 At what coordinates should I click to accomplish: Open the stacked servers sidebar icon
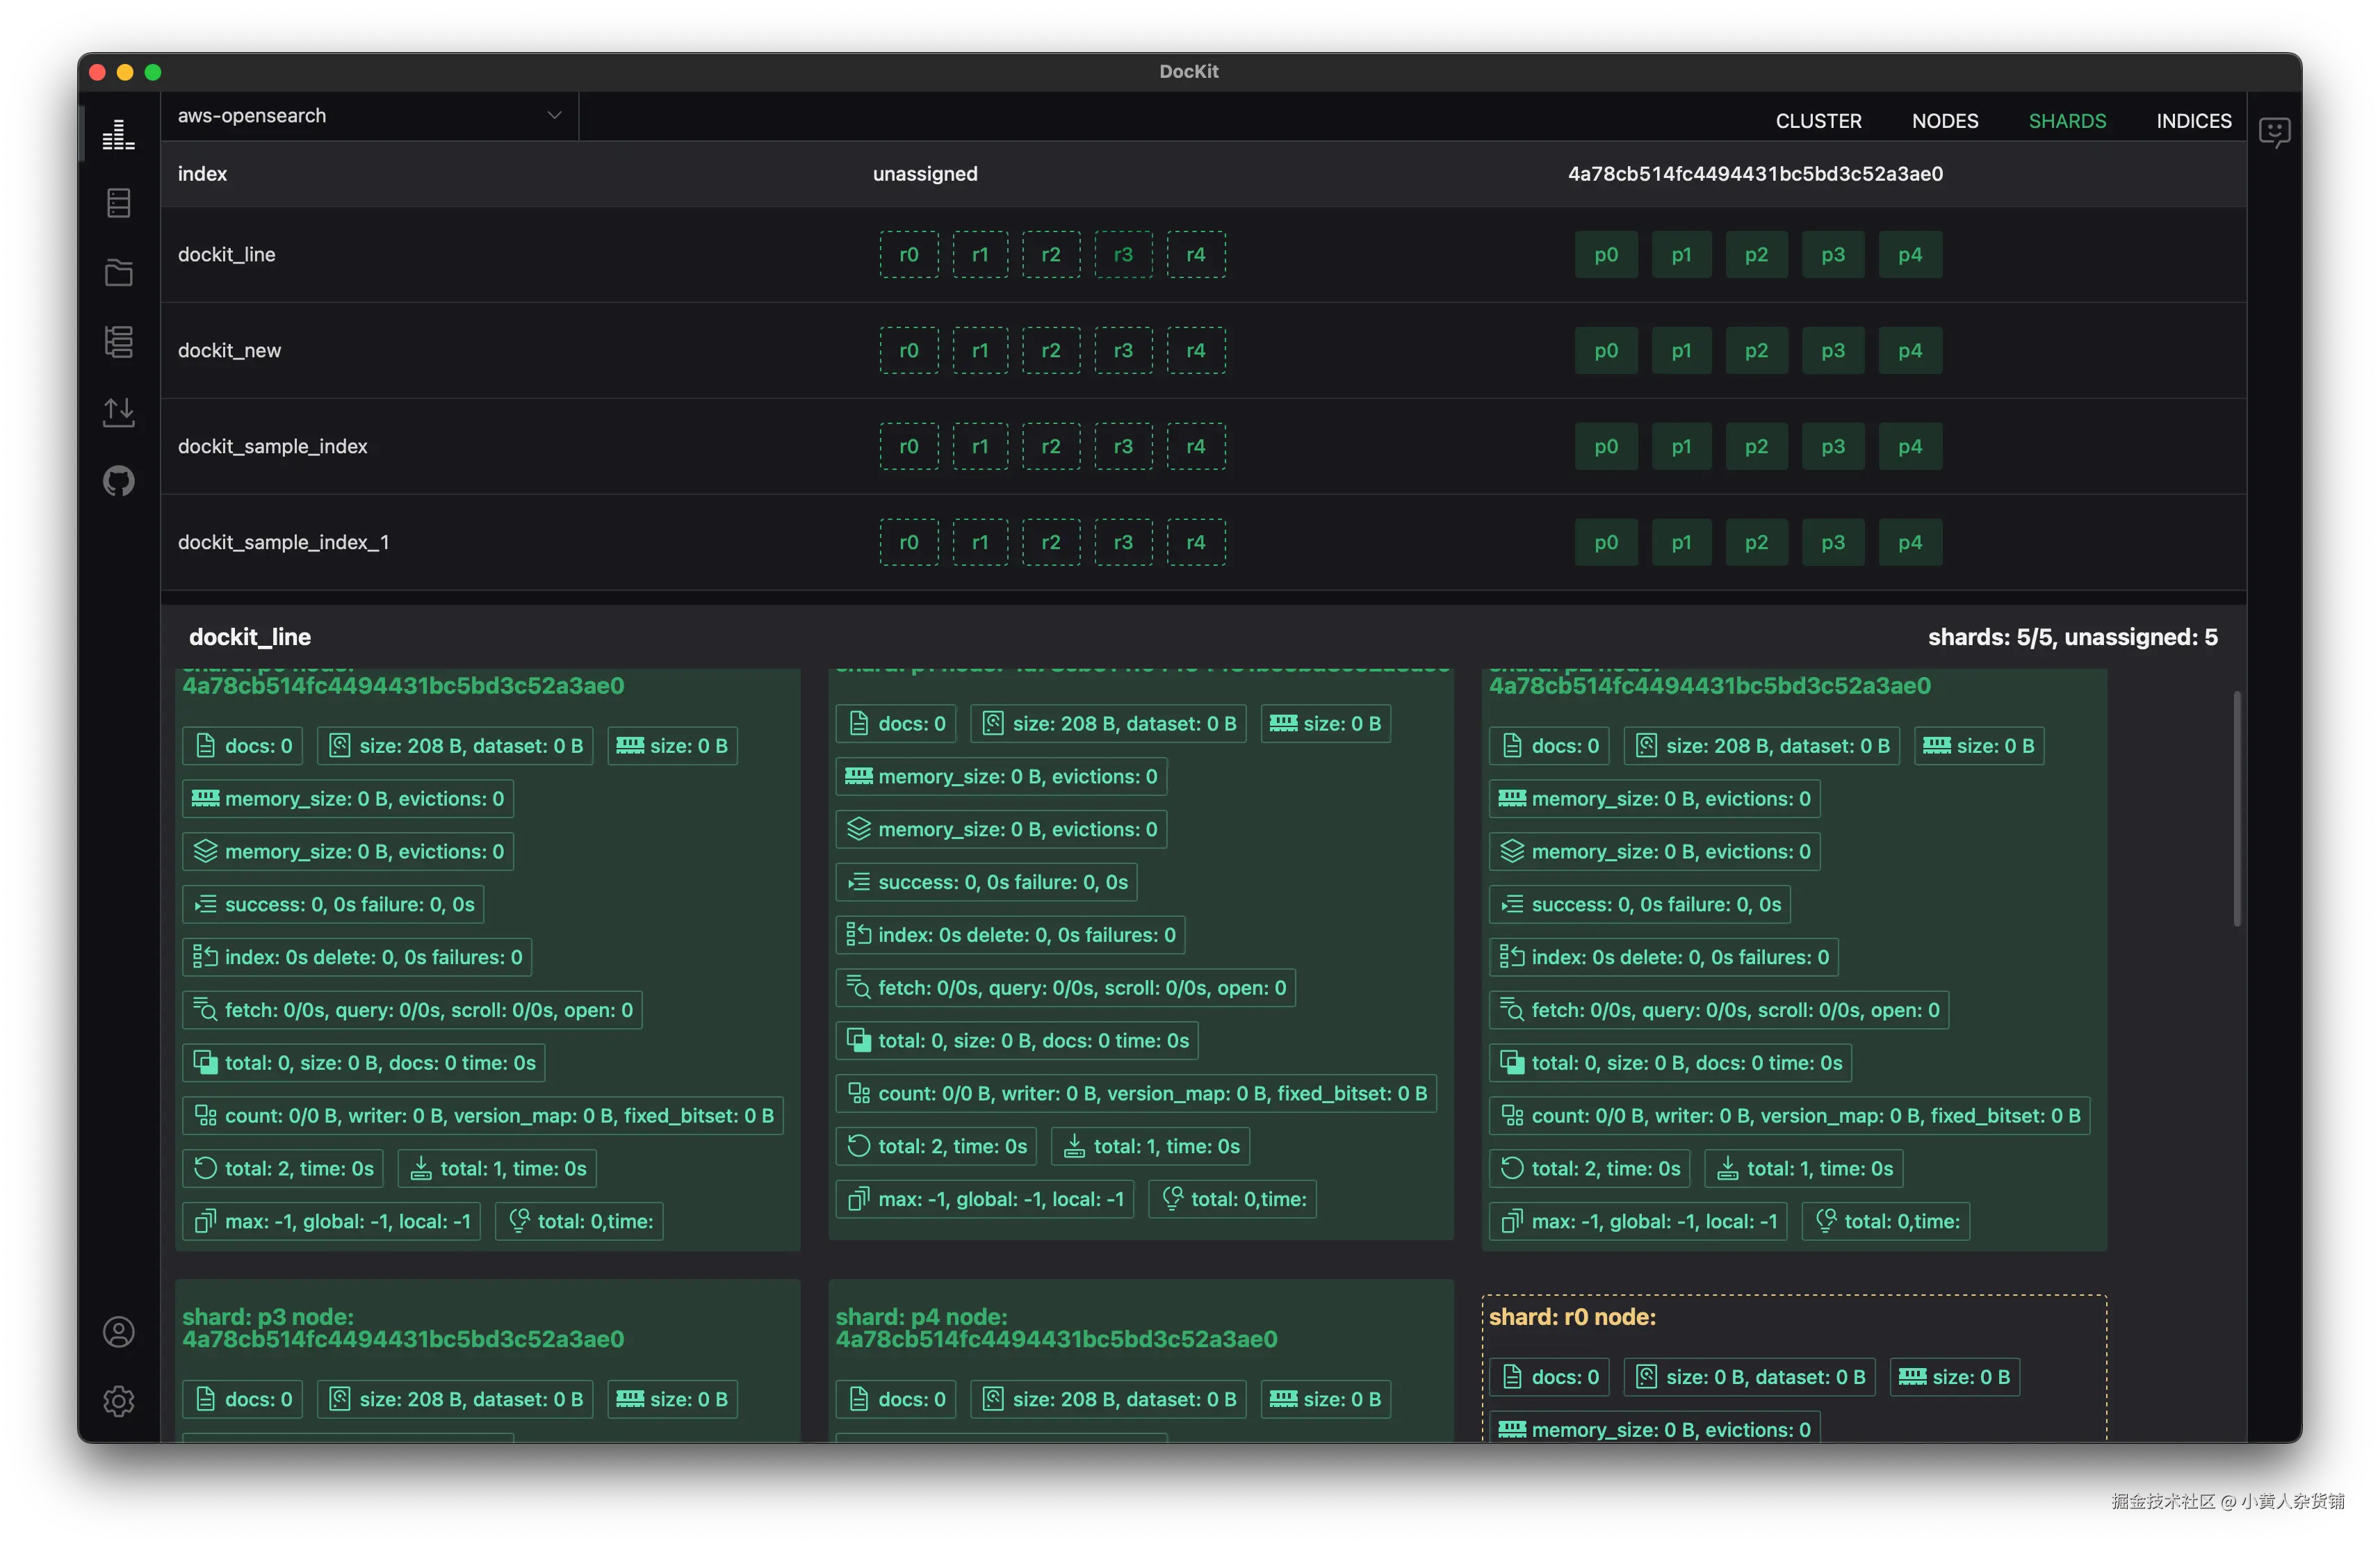(118, 342)
